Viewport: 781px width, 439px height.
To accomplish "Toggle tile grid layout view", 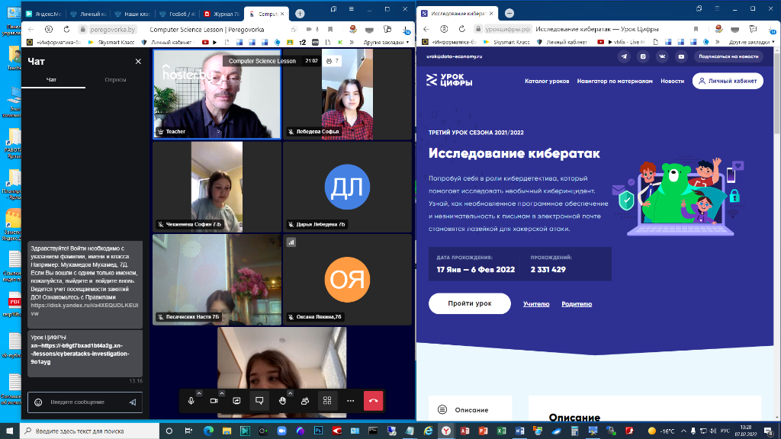I will click(327, 401).
